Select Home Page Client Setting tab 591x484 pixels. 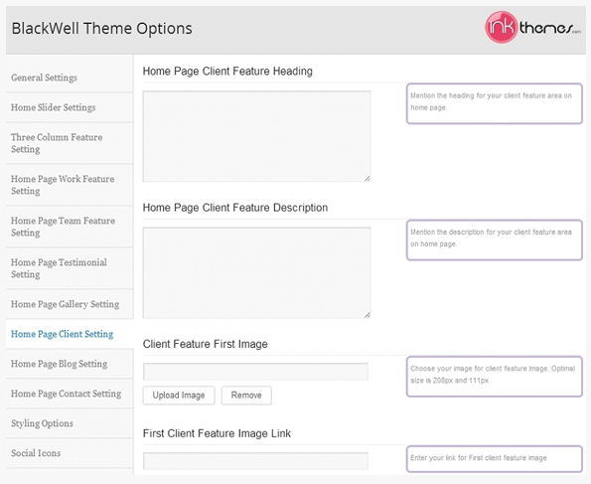pyautogui.click(x=70, y=334)
